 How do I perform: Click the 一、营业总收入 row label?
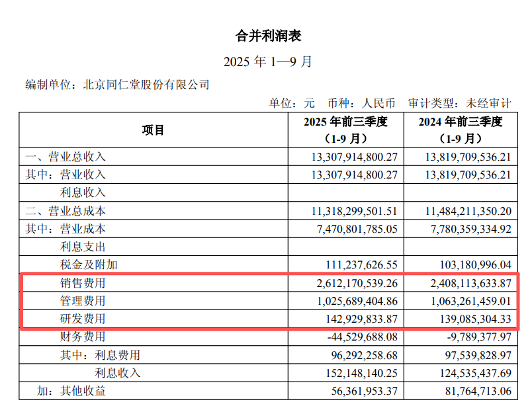tap(65, 157)
